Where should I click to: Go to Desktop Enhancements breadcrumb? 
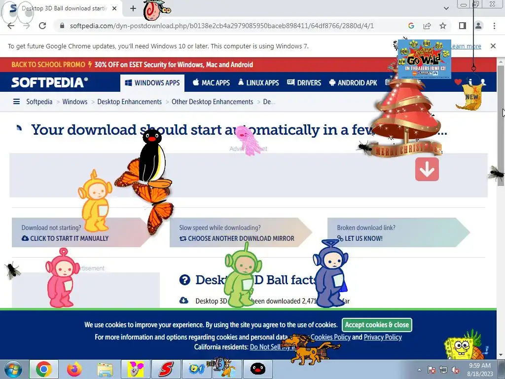coord(130,102)
